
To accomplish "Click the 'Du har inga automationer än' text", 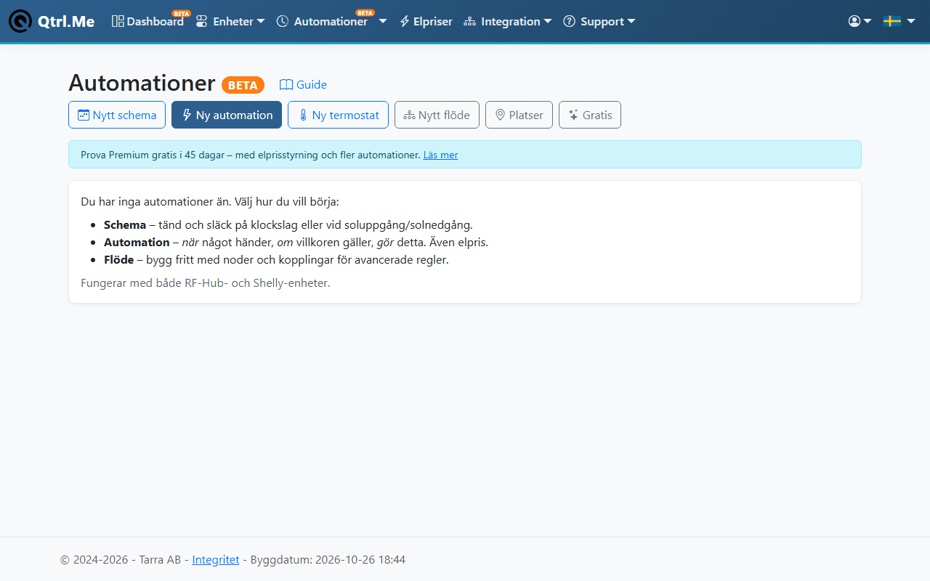I will coord(155,201).
